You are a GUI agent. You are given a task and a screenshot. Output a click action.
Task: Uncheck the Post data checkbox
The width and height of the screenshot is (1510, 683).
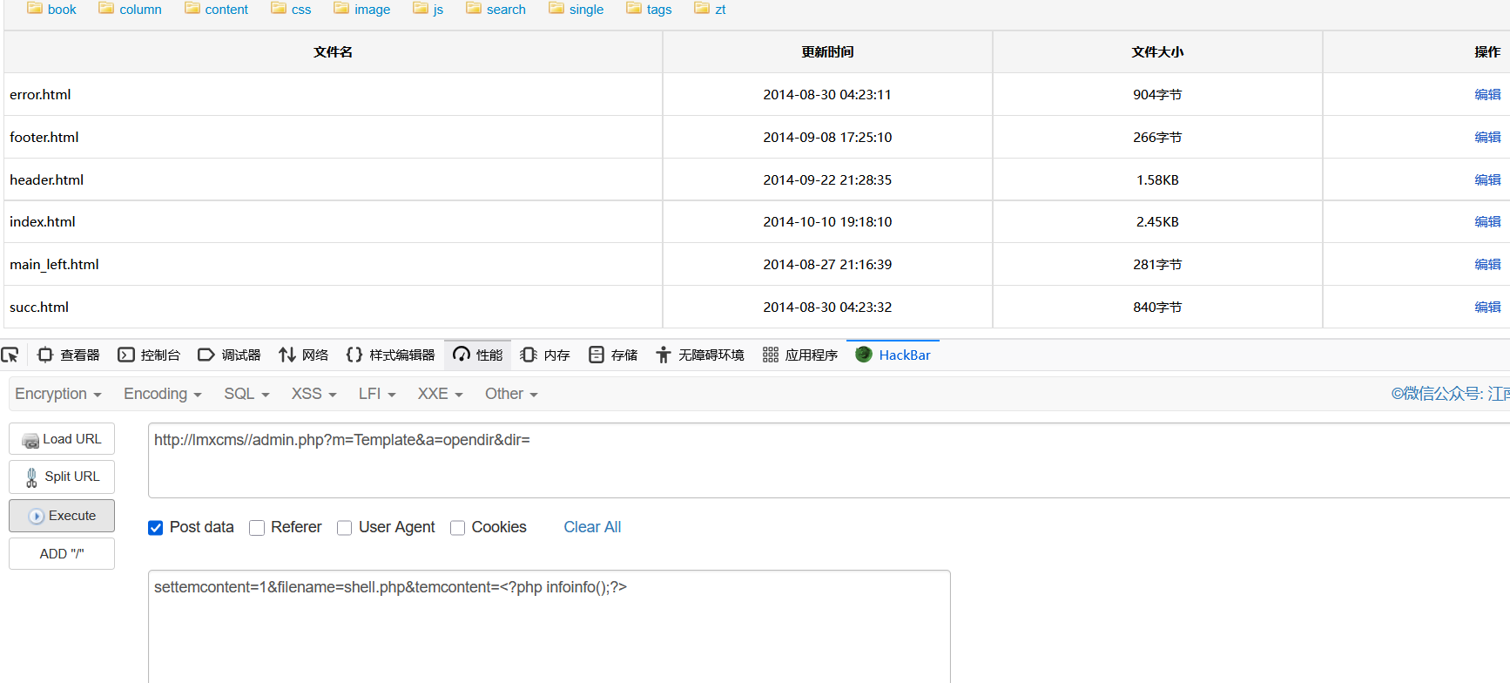point(156,528)
